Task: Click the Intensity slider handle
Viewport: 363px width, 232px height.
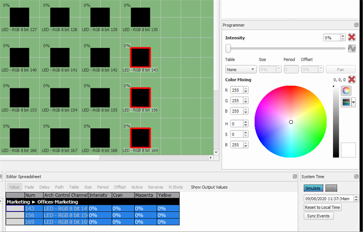Action: click(229, 48)
